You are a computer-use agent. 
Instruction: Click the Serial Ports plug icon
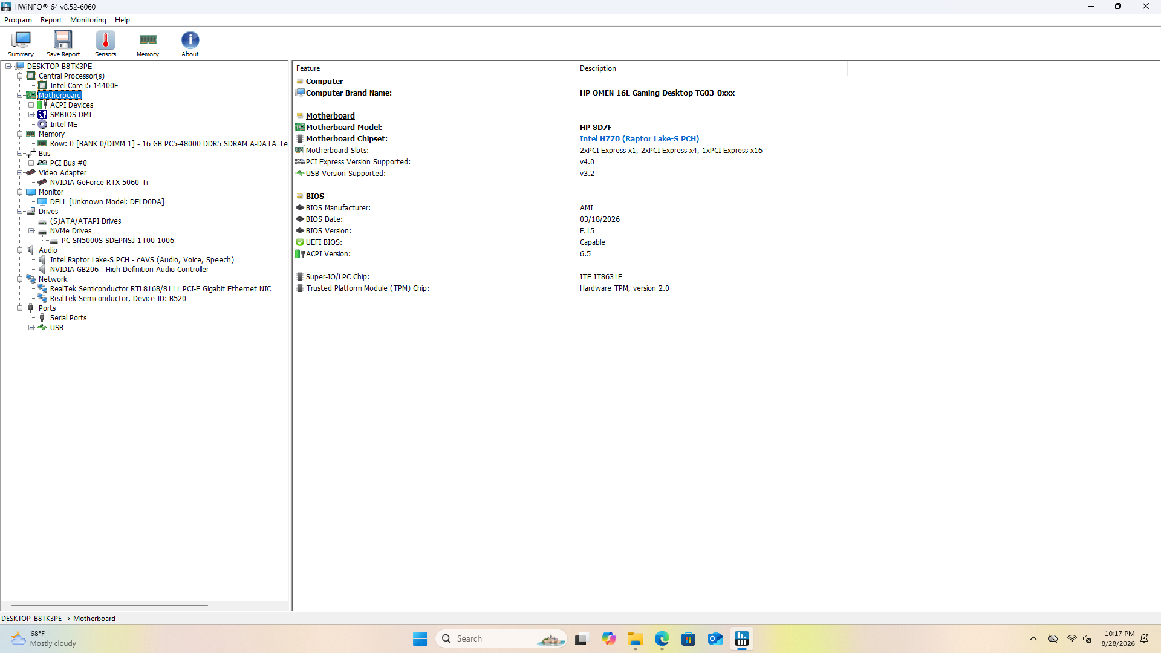tap(42, 318)
